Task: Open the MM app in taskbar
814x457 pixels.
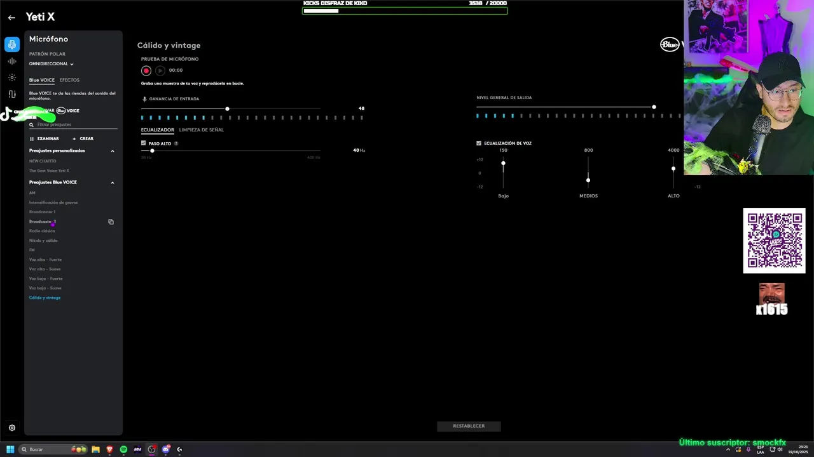Action: [x=137, y=449]
